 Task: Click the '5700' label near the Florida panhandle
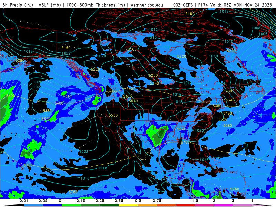click(185, 142)
